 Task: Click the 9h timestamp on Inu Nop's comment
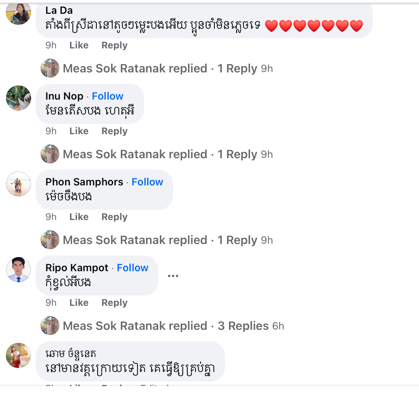tap(51, 131)
